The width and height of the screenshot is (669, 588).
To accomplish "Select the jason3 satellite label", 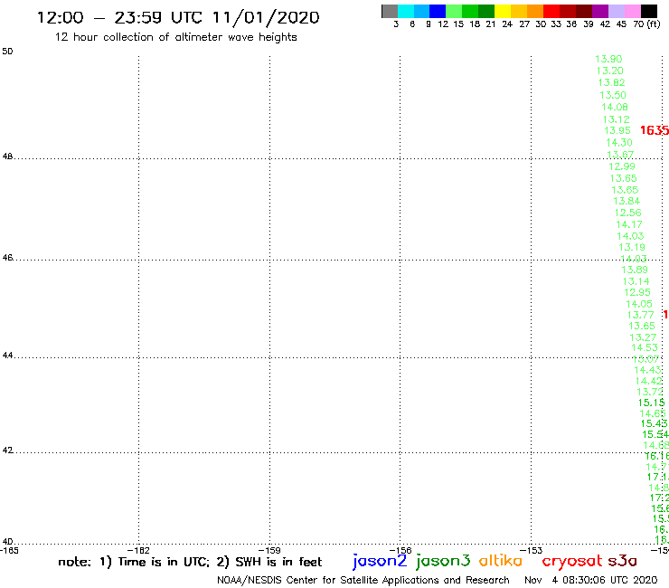I will click(443, 561).
